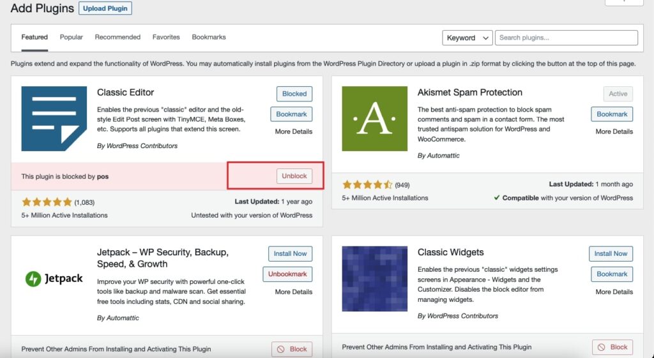Open the Bookmarks tab
654x358 pixels.
pos(209,37)
